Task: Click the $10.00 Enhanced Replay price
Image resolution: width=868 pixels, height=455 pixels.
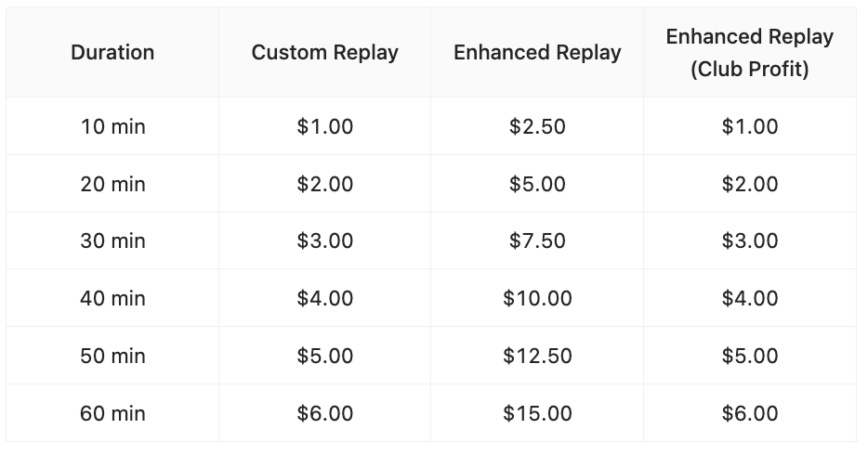Action: (537, 299)
